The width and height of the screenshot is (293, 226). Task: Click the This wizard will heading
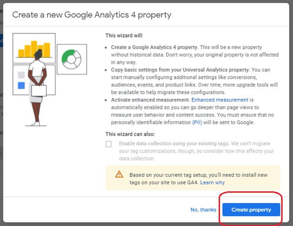[x=124, y=35]
